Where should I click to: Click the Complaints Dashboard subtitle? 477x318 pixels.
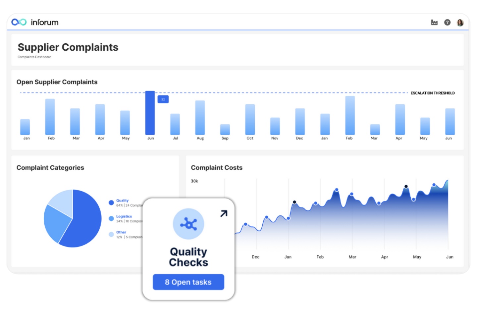(x=35, y=57)
